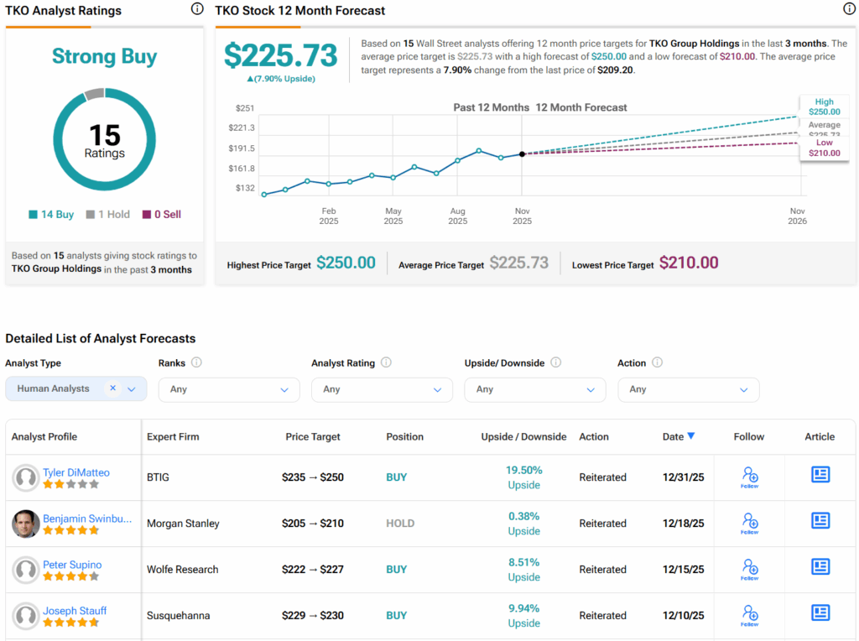Open article for Joseph Stauff's rating
859x641 pixels.
tap(820, 613)
